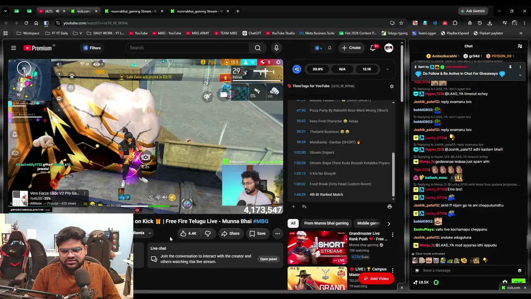Open the browser extensions puzzle icon

point(455,23)
